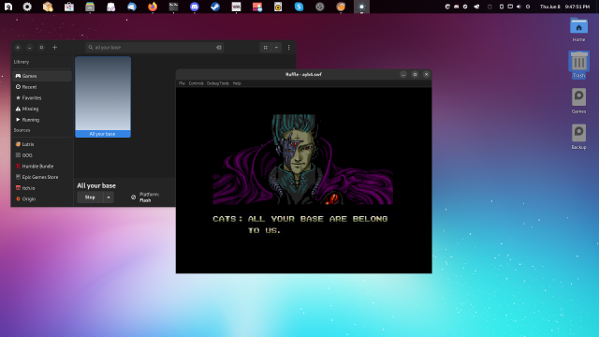Open the Backup drive desktop icon
This screenshot has width=599, height=337.
(x=578, y=137)
